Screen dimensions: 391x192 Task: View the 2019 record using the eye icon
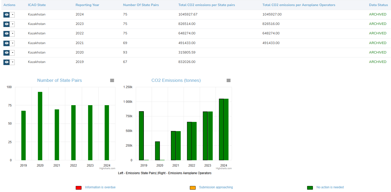[7, 62]
